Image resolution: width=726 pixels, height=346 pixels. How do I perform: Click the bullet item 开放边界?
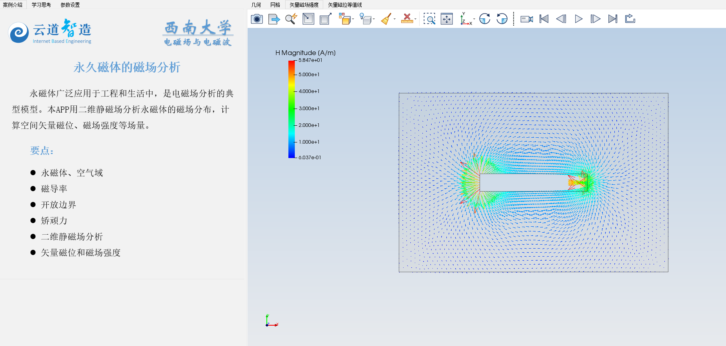pyautogui.click(x=58, y=205)
